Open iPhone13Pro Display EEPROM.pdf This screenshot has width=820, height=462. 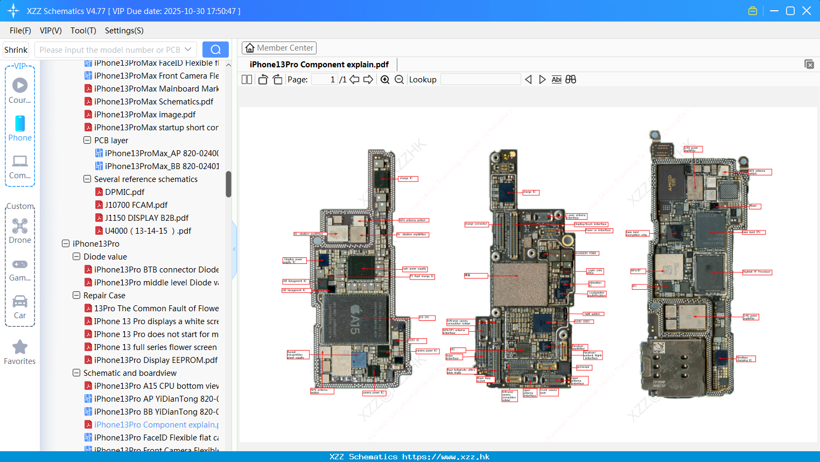(156, 360)
